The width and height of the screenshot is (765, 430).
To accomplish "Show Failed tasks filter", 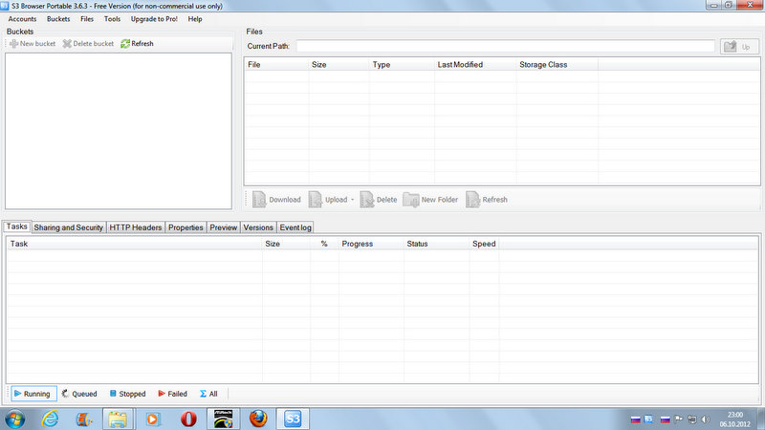I will [173, 394].
